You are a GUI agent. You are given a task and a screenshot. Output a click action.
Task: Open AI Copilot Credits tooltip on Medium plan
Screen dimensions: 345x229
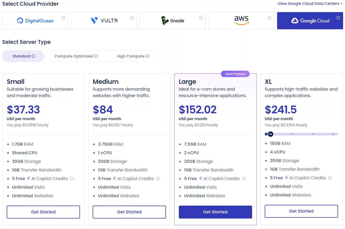158,178
